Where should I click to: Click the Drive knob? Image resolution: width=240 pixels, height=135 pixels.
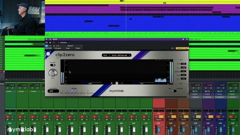tap(53, 73)
